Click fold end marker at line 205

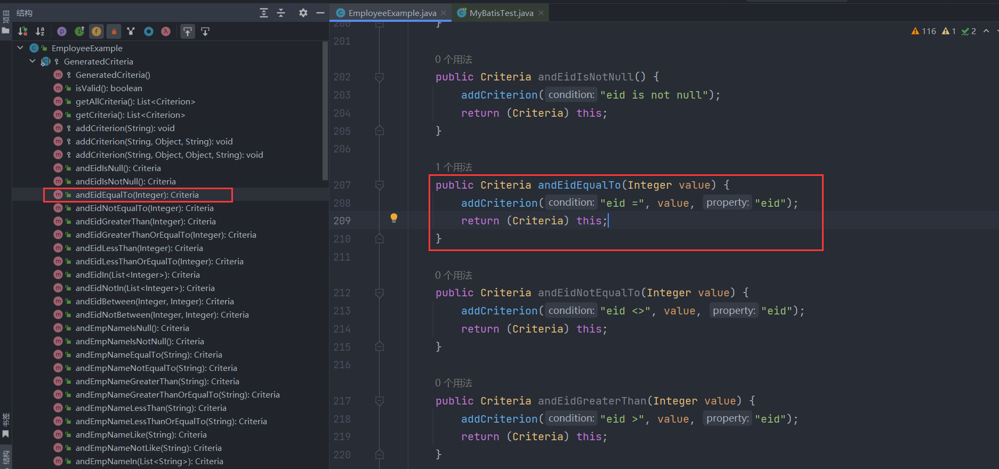[x=380, y=131]
